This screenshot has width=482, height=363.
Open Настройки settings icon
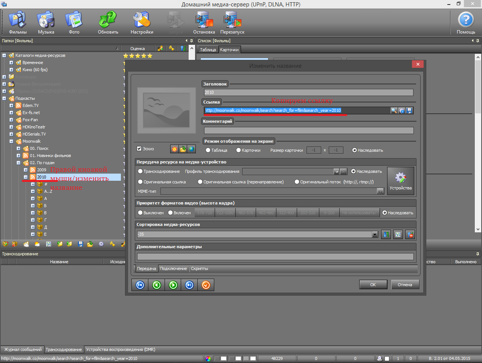142,23
